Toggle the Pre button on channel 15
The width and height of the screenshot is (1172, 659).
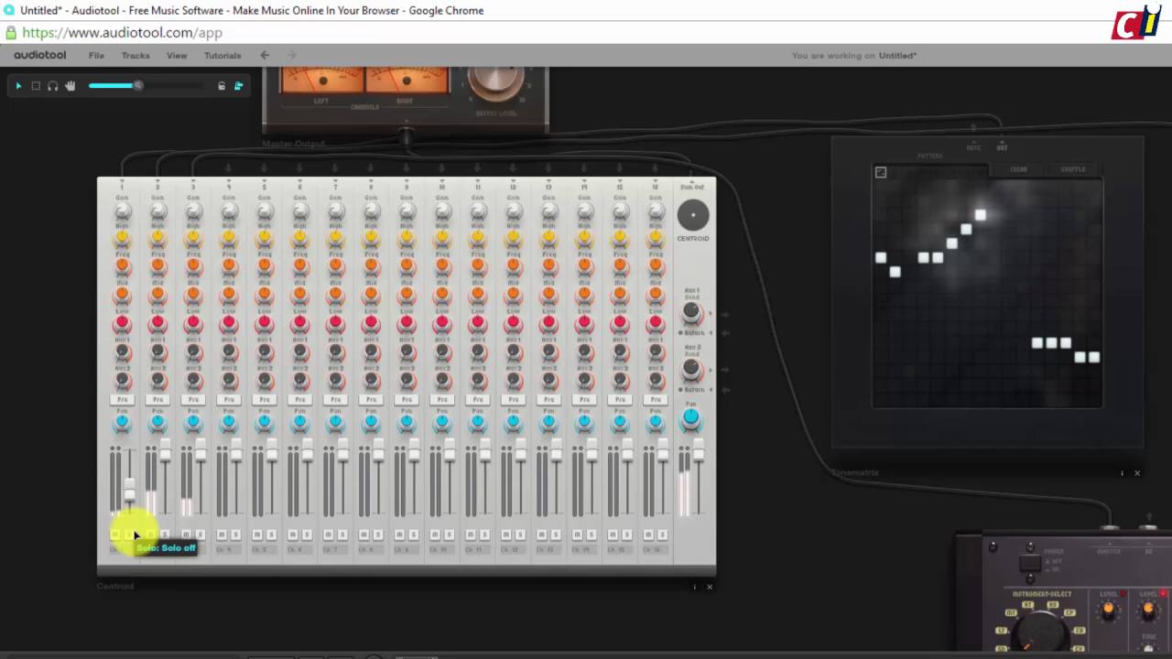point(620,400)
